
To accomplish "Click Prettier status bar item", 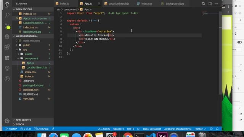I will [201, 129].
